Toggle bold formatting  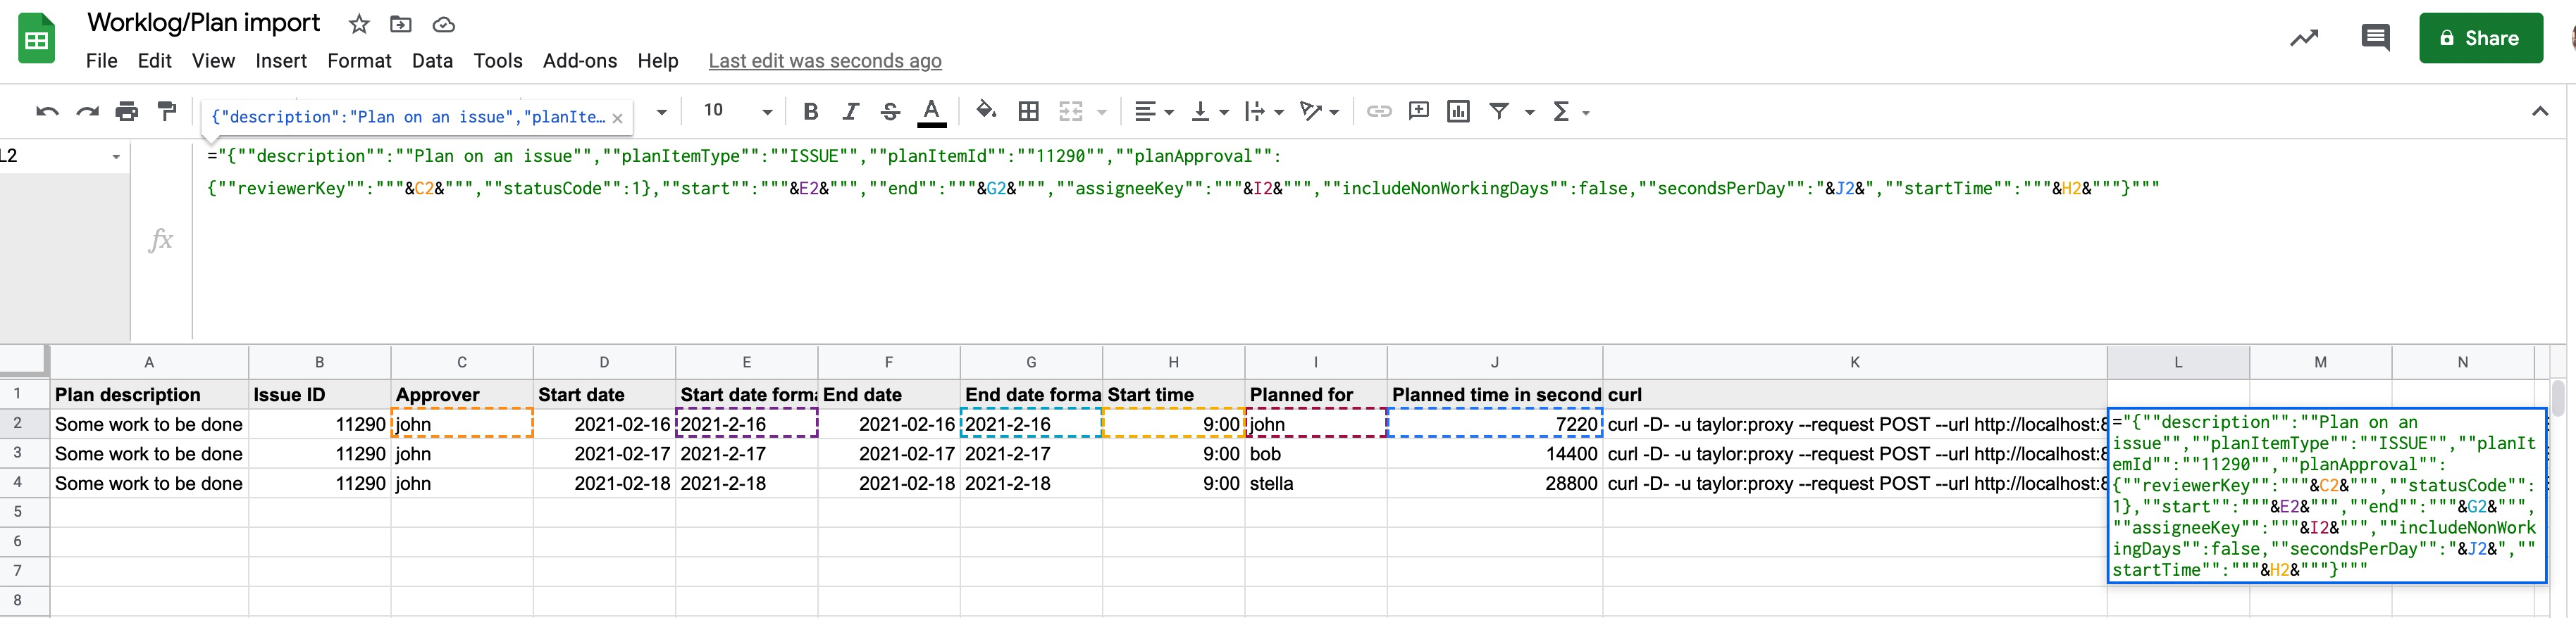click(x=811, y=111)
